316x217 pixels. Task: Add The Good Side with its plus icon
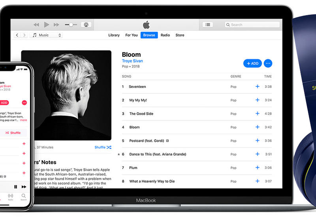pyautogui.click(x=258, y=114)
